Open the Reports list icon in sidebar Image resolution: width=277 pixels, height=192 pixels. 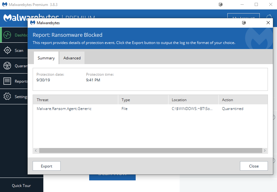(7, 81)
